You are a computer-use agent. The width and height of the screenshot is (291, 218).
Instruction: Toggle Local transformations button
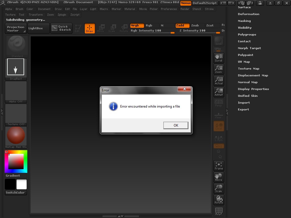tap(219, 126)
